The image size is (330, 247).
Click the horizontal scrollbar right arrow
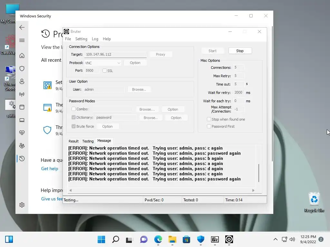pos(253,190)
